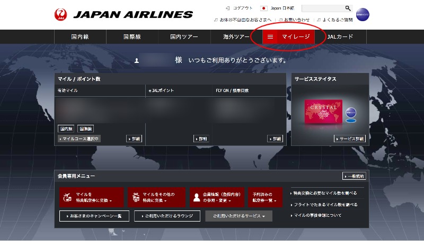Expand 会員情報の参照・変更 dropdown
424x248 pixels.
tap(217, 197)
